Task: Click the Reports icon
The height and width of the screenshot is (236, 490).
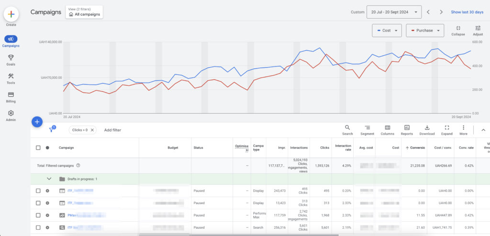Action: coord(407,128)
